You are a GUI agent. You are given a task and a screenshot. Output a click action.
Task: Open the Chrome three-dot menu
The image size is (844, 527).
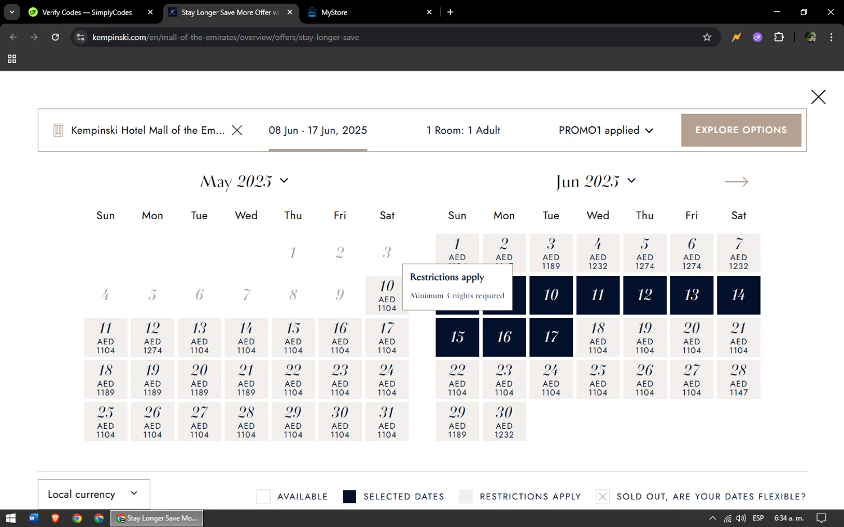click(x=831, y=37)
